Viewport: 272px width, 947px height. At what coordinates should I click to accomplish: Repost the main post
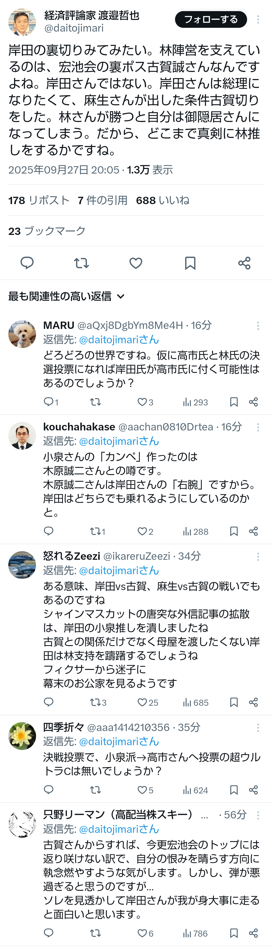pos(81,263)
